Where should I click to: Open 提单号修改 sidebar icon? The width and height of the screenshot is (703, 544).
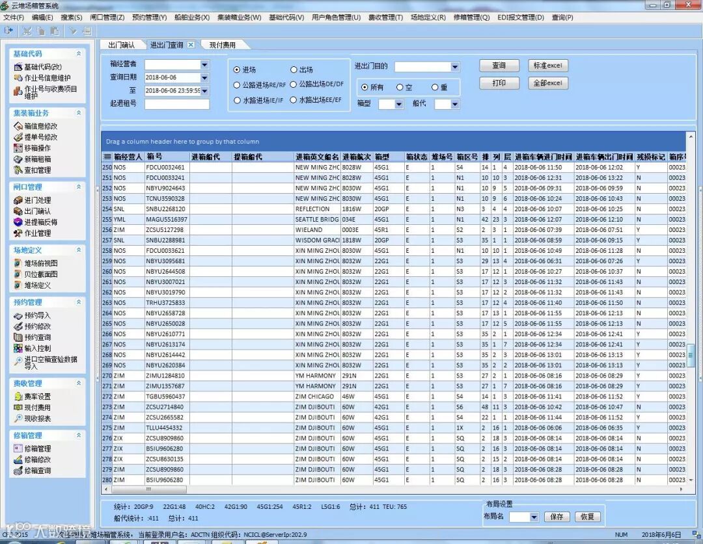pos(18,137)
